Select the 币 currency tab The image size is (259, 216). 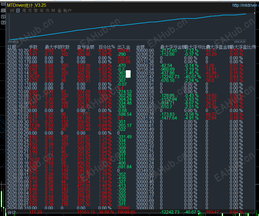47,10
